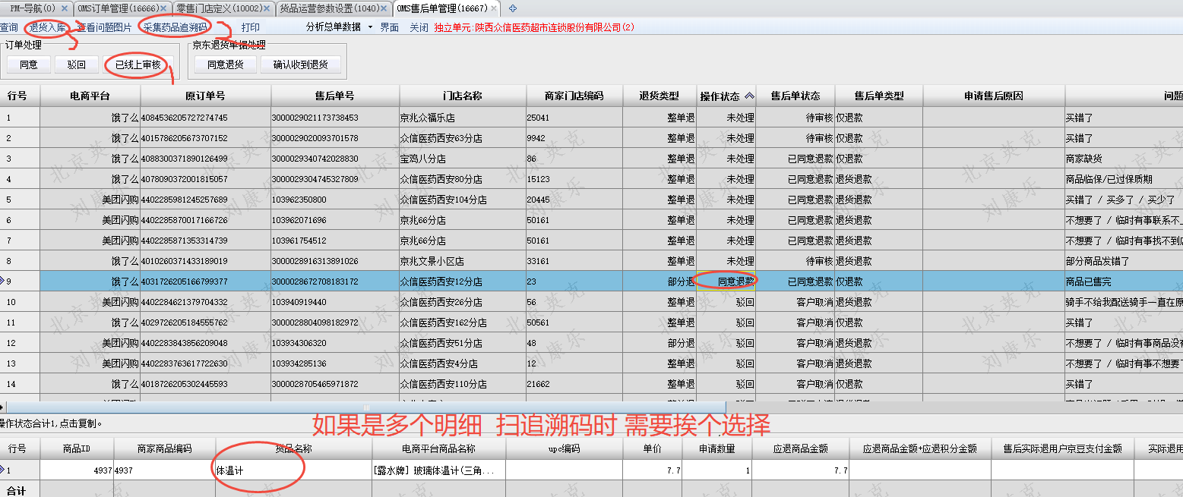Sort by 申请售后原因 column header
The height and width of the screenshot is (497, 1183).
point(994,96)
